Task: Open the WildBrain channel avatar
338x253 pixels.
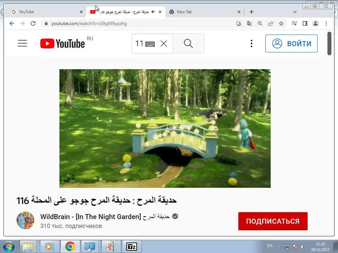Action: point(25,220)
